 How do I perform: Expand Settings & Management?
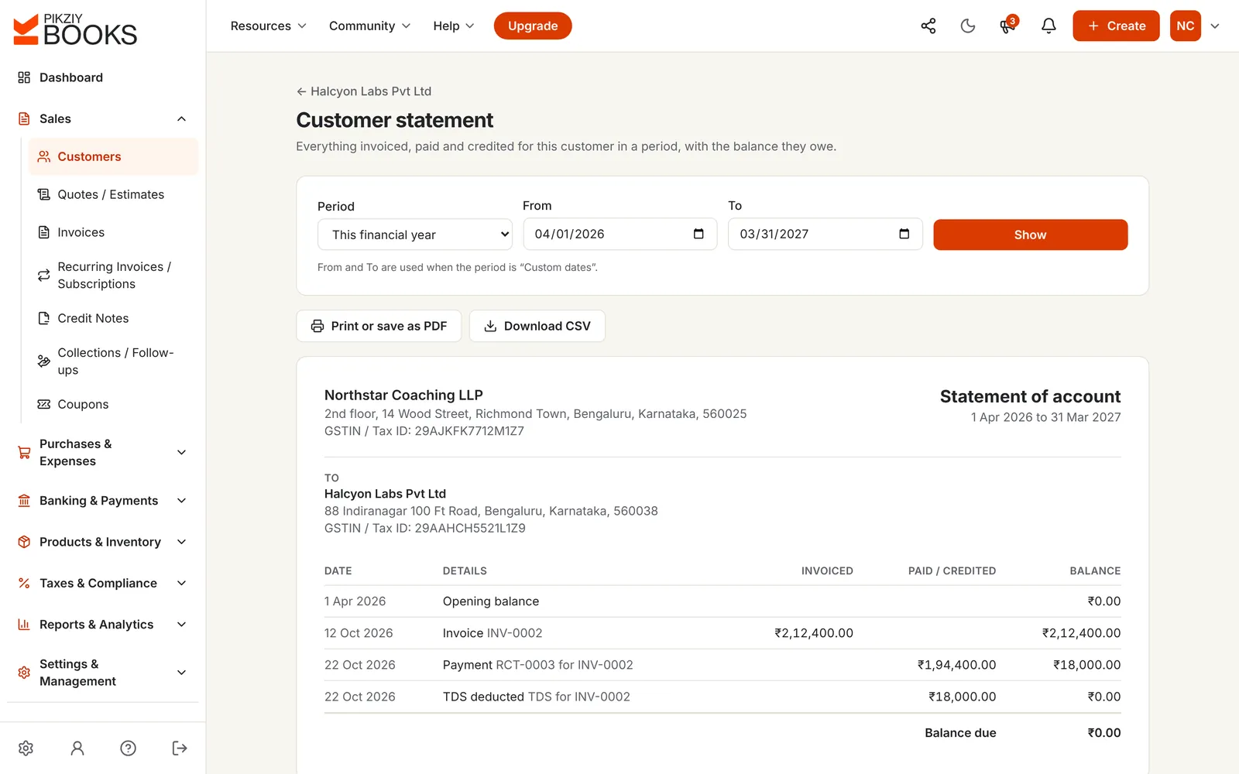[103, 673]
